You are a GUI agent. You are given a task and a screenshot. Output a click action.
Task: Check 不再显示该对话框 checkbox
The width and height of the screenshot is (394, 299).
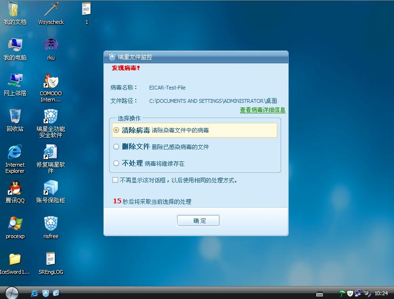115,180
